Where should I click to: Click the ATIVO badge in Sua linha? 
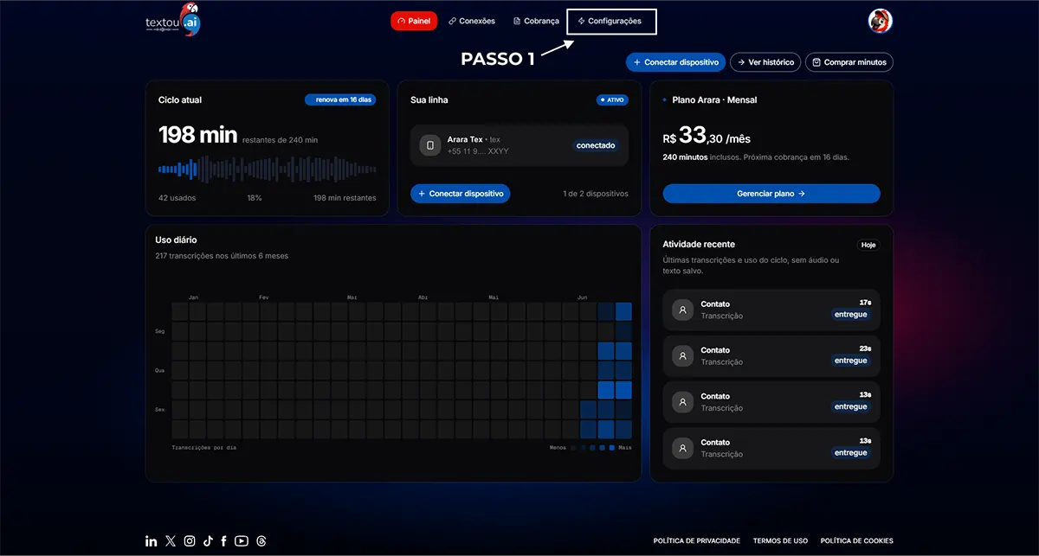(612, 100)
